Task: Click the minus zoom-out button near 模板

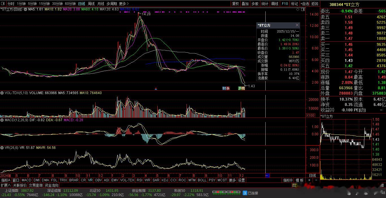Action: (316, 180)
